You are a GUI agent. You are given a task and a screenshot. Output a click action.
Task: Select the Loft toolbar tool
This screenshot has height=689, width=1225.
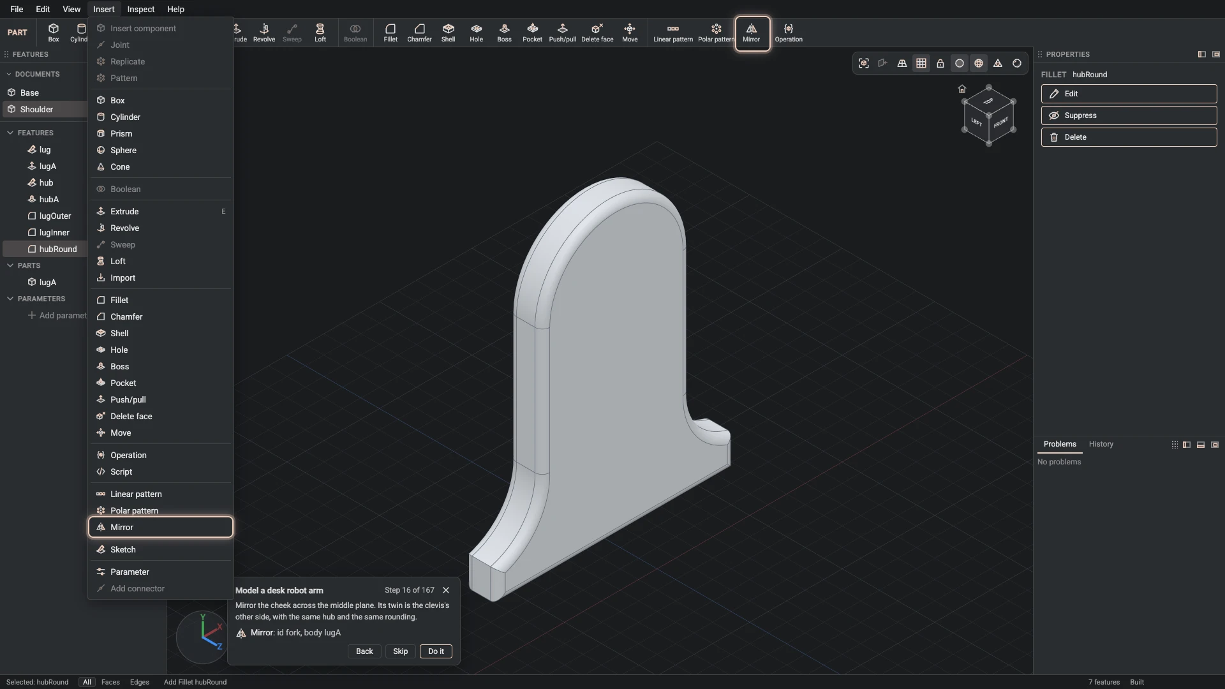pyautogui.click(x=320, y=33)
